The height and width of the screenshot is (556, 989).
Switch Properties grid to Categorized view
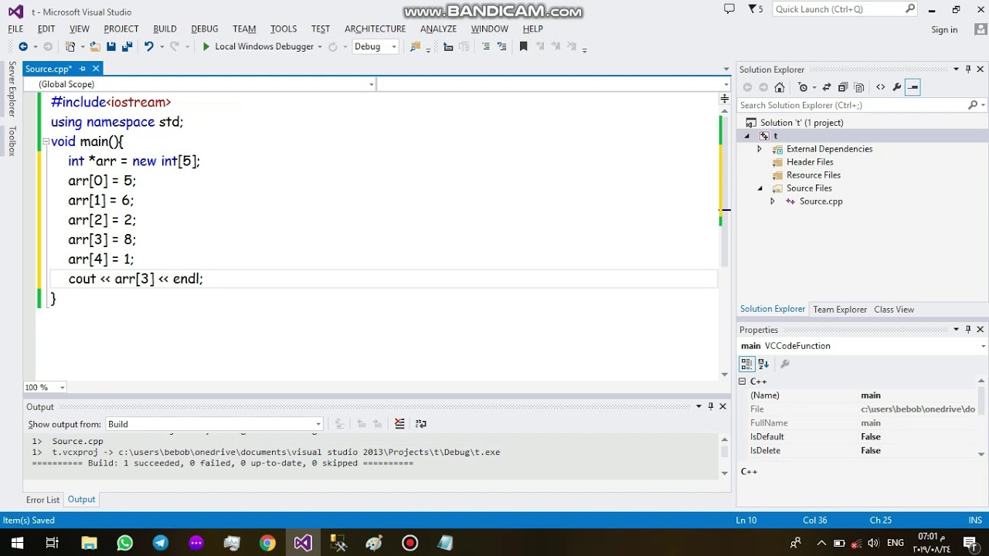[x=746, y=364]
